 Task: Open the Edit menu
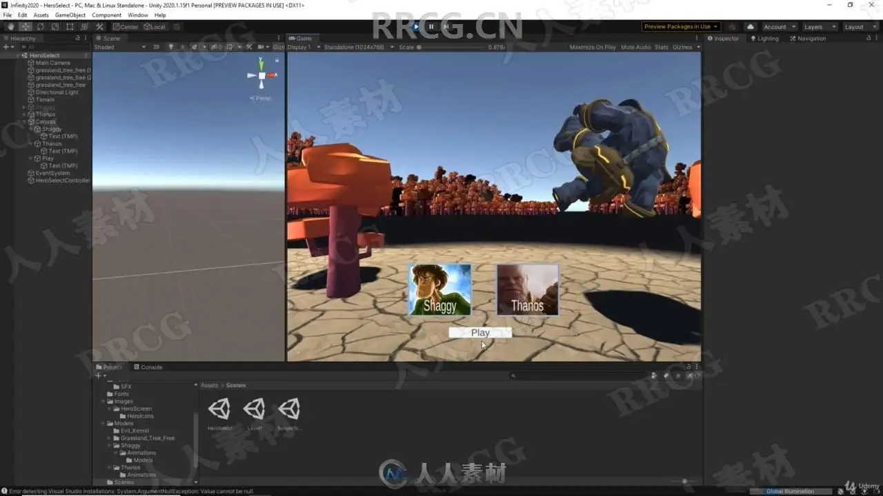click(23, 15)
